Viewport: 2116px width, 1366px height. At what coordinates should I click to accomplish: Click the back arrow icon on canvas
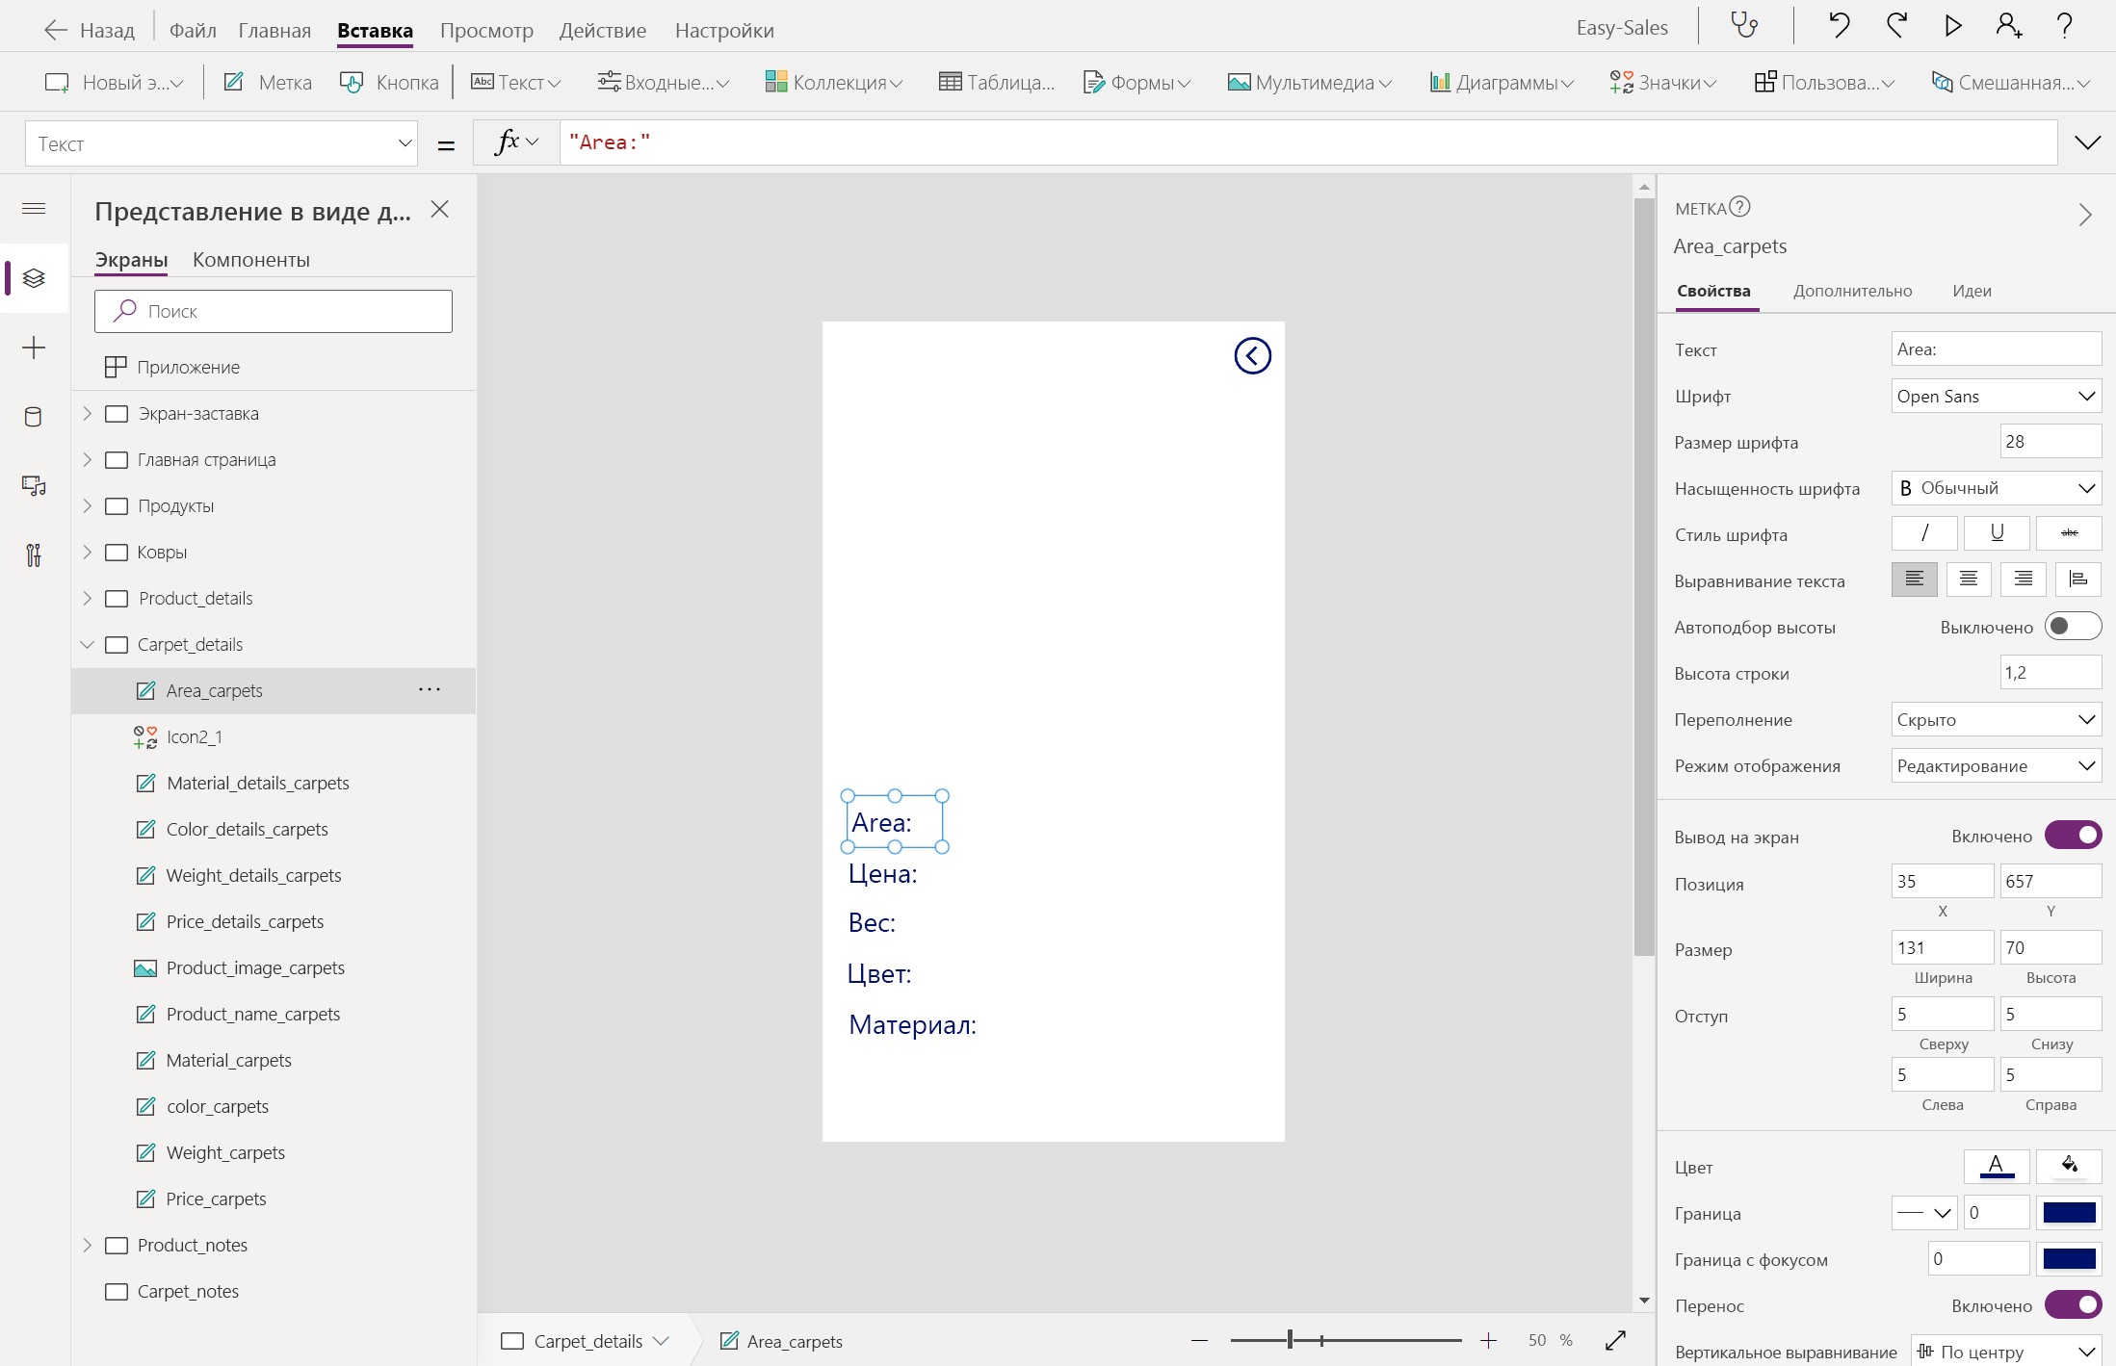pos(1252,356)
